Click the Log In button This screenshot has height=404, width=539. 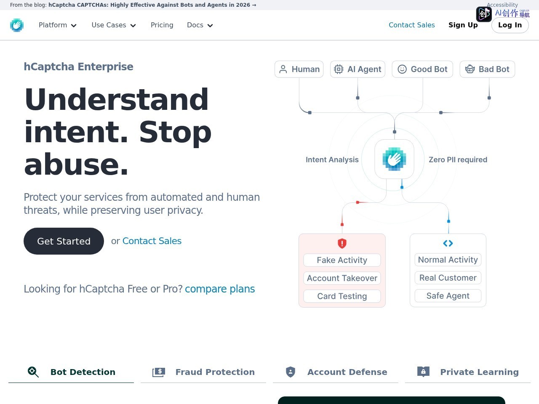(510, 25)
